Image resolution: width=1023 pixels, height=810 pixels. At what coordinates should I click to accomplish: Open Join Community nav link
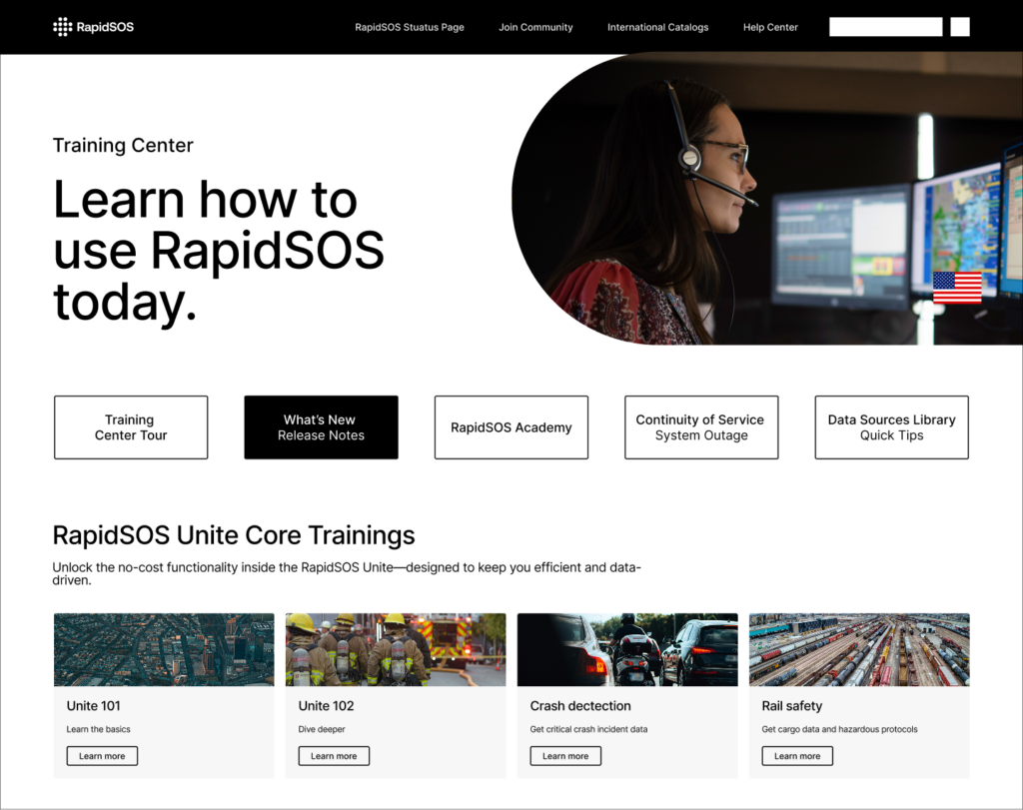(535, 27)
